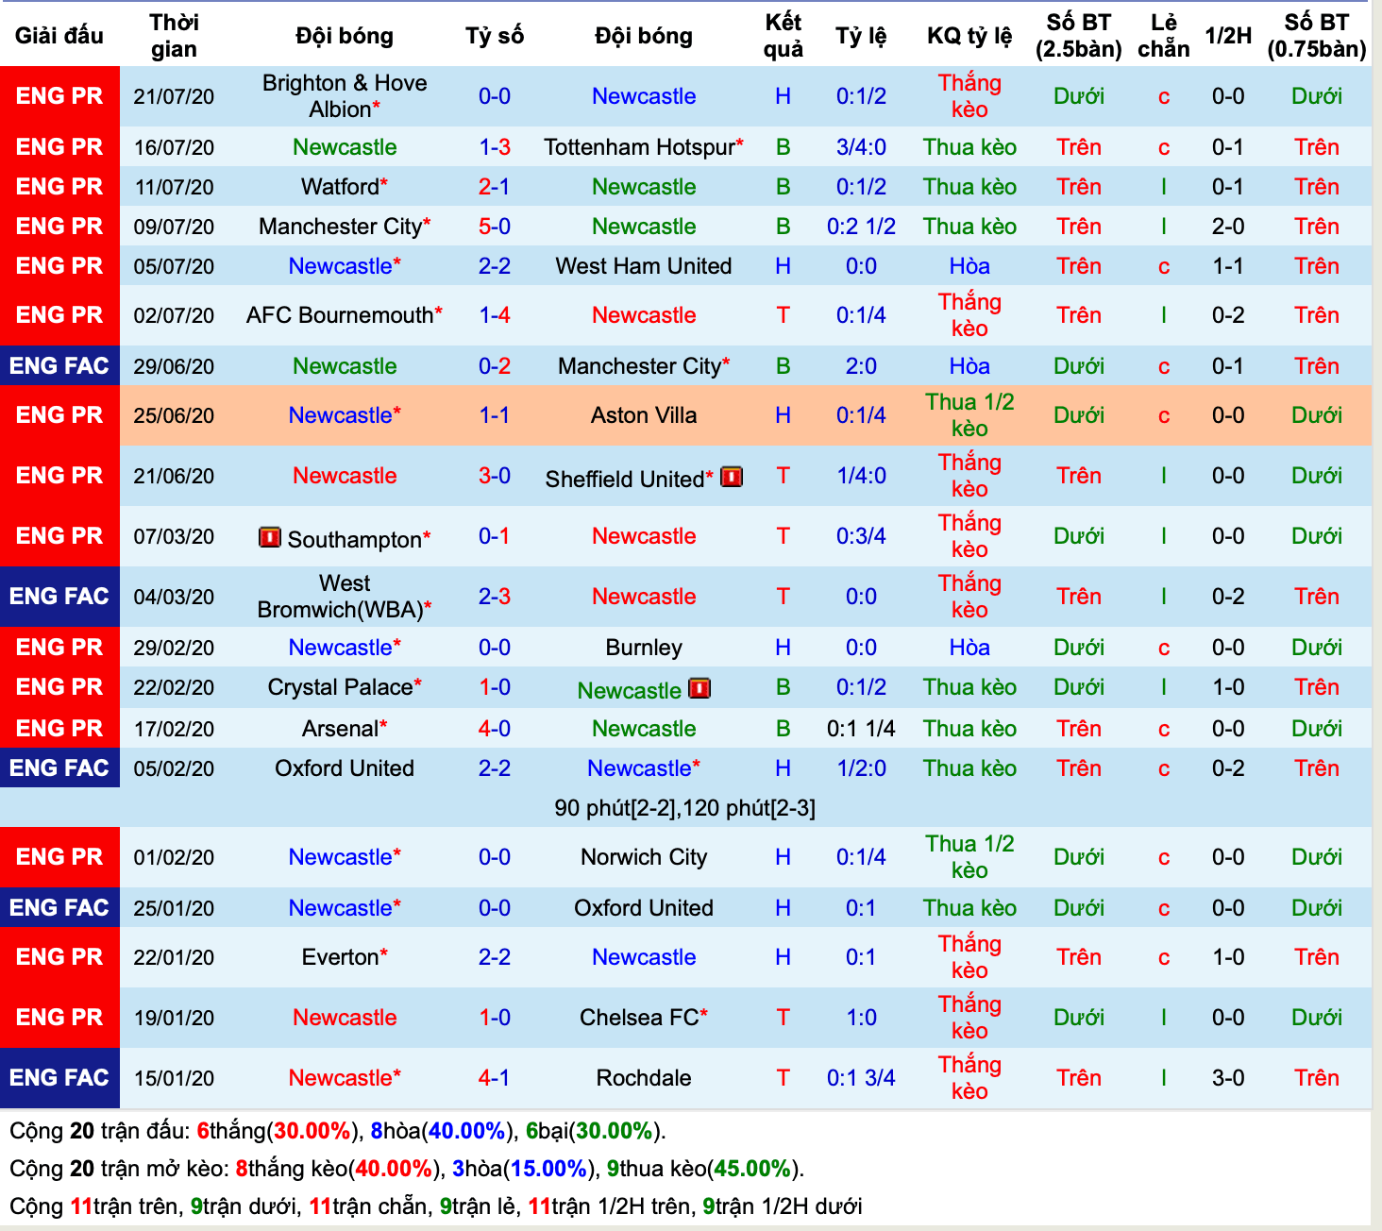
Task: Click date 25/06/20 in highlighted row
Action: click(174, 415)
